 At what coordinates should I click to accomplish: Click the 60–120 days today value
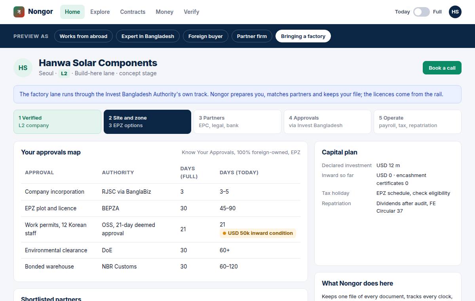tap(229, 267)
